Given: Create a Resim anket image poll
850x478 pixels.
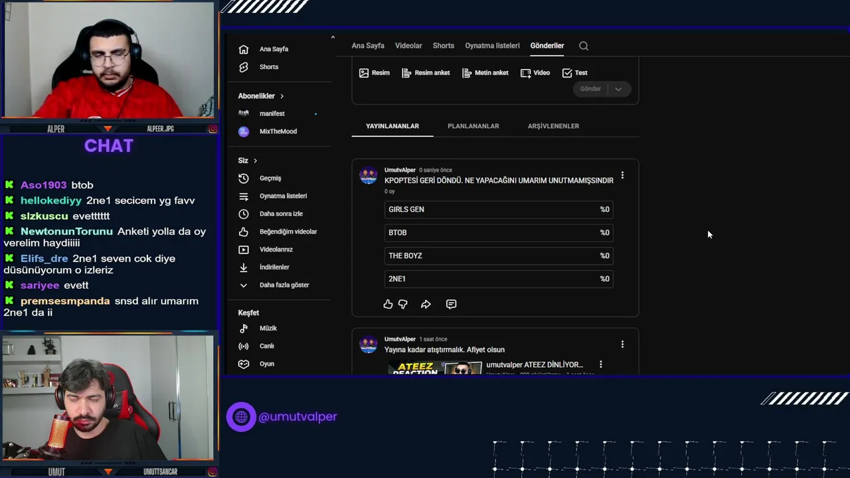Looking at the screenshot, I should (x=426, y=73).
